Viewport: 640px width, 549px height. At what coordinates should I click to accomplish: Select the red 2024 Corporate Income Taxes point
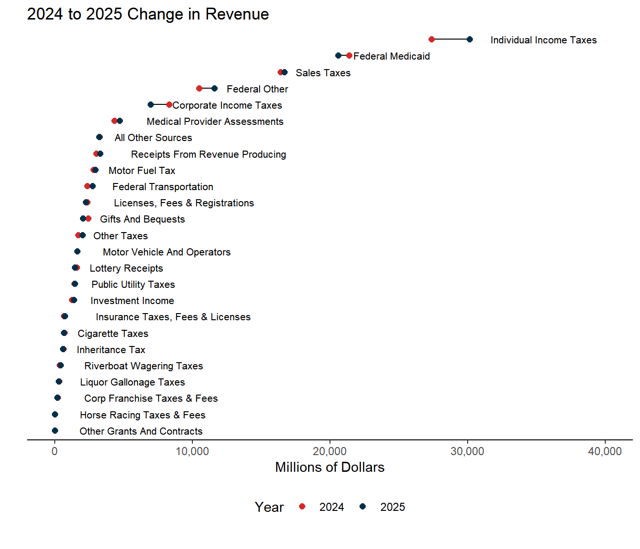169,105
